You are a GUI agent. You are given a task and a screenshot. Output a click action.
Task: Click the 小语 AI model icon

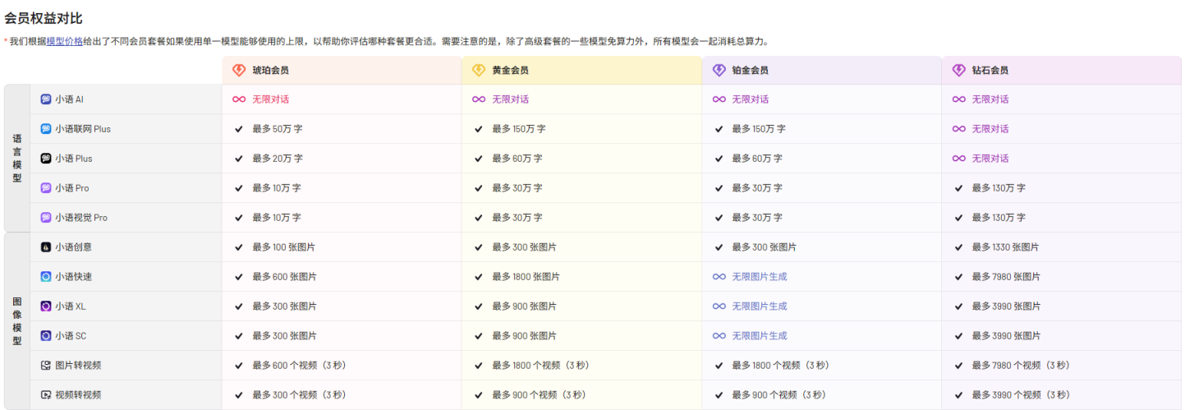[x=46, y=99]
